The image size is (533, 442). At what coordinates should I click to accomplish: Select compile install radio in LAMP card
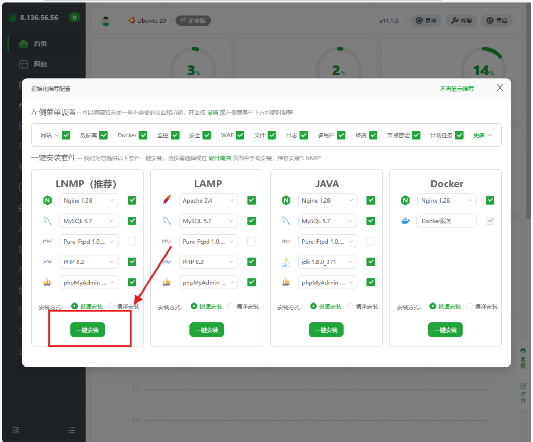click(231, 307)
